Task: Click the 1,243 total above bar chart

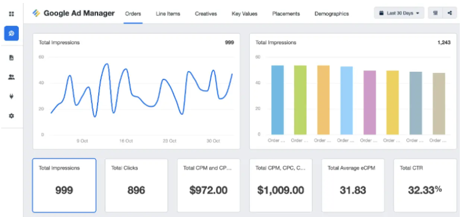Action: [444, 42]
